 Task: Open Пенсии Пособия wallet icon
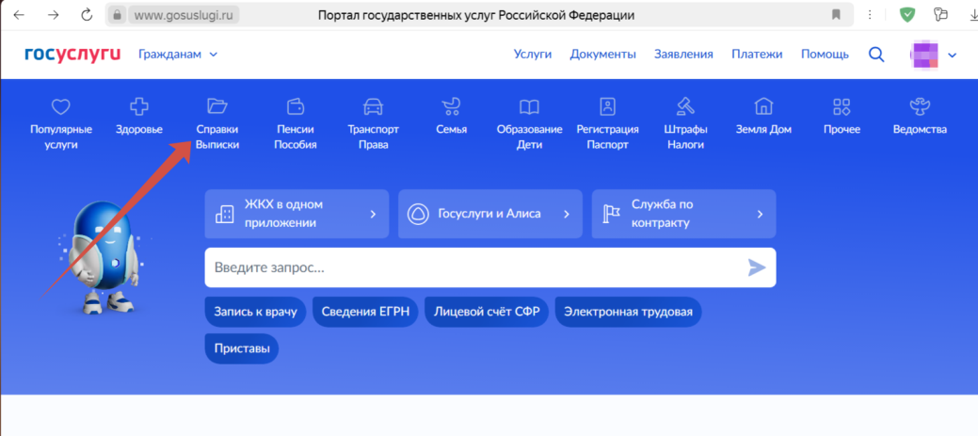tap(296, 106)
